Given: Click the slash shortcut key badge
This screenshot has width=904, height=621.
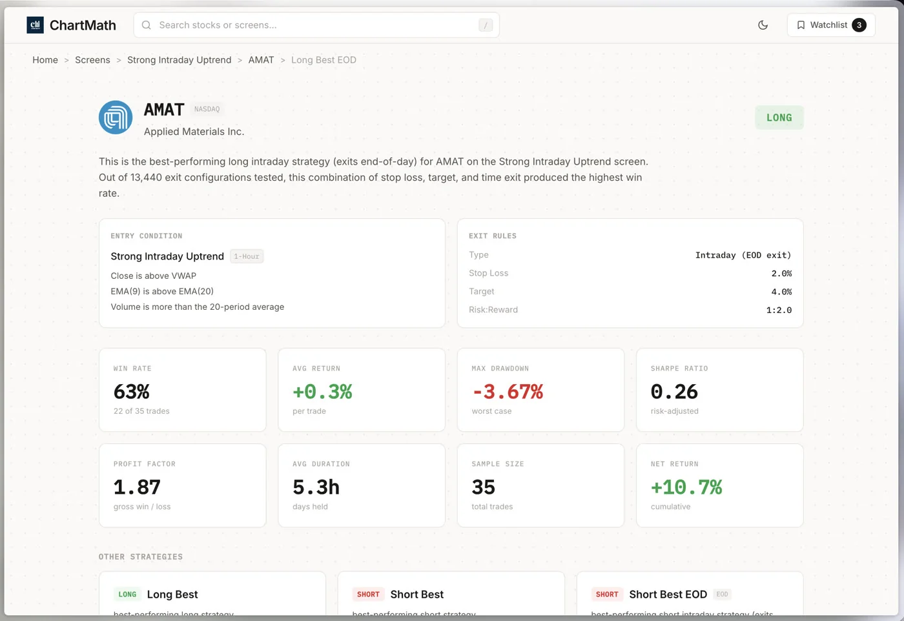Looking at the screenshot, I should click(x=486, y=25).
